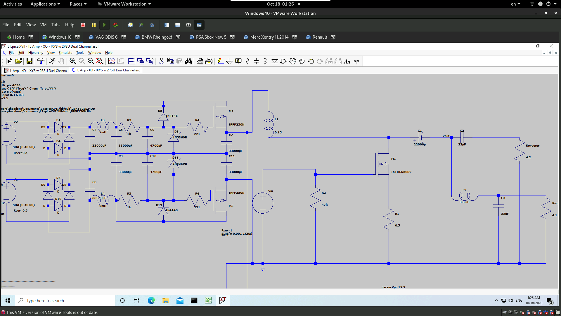Enter VMware full screen mode
561x316 pixels.
(x=188, y=25)
